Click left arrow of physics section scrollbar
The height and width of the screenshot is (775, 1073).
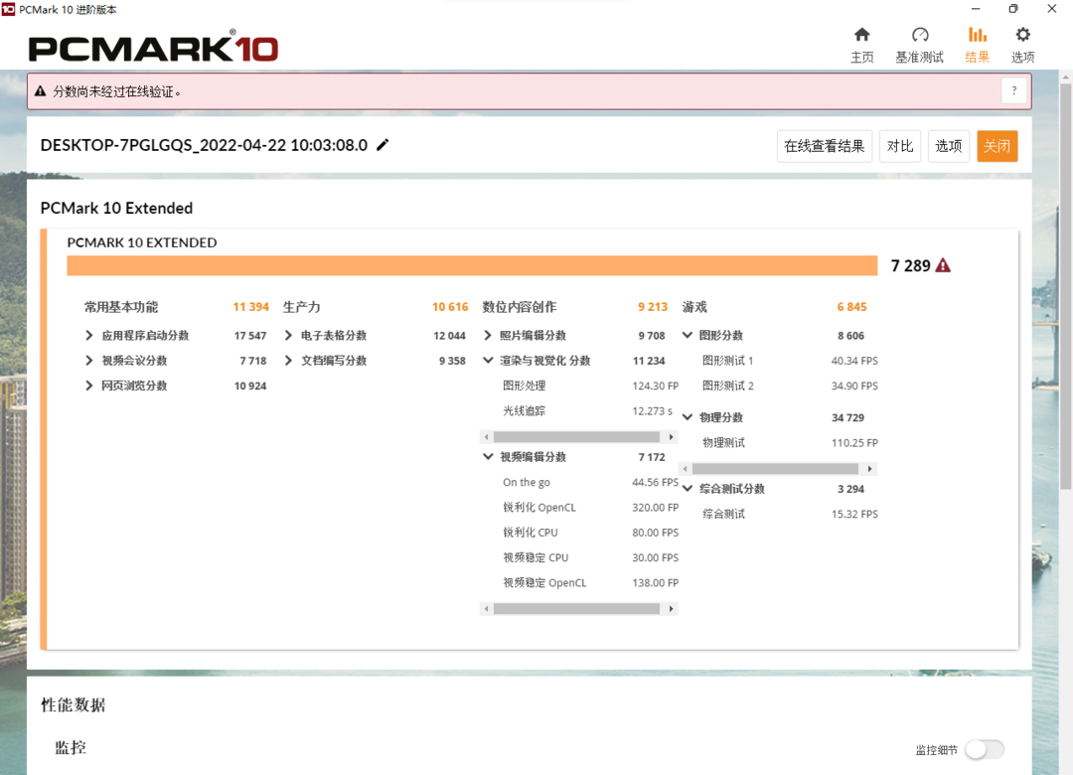[x=686, y=469]
